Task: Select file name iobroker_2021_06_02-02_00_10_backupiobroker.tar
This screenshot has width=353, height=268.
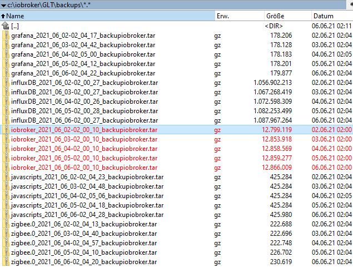Action: [84, 130]
